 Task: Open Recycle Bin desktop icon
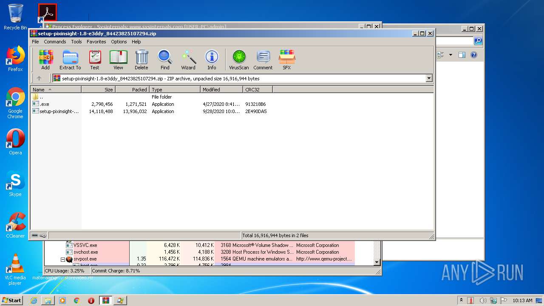point(15,17)
